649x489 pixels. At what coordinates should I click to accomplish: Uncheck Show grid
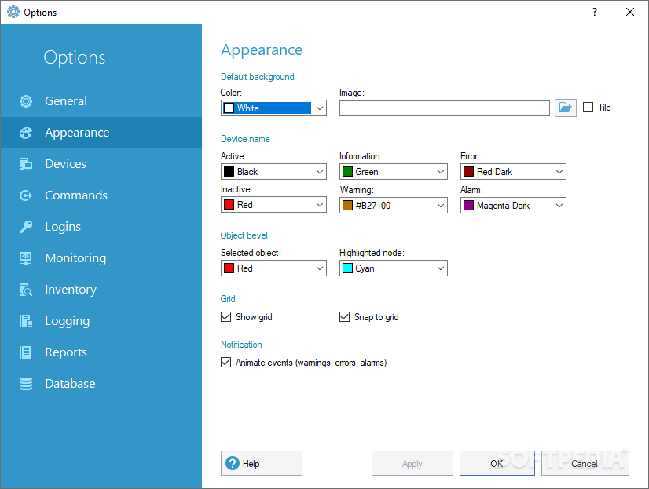(226, 317)
